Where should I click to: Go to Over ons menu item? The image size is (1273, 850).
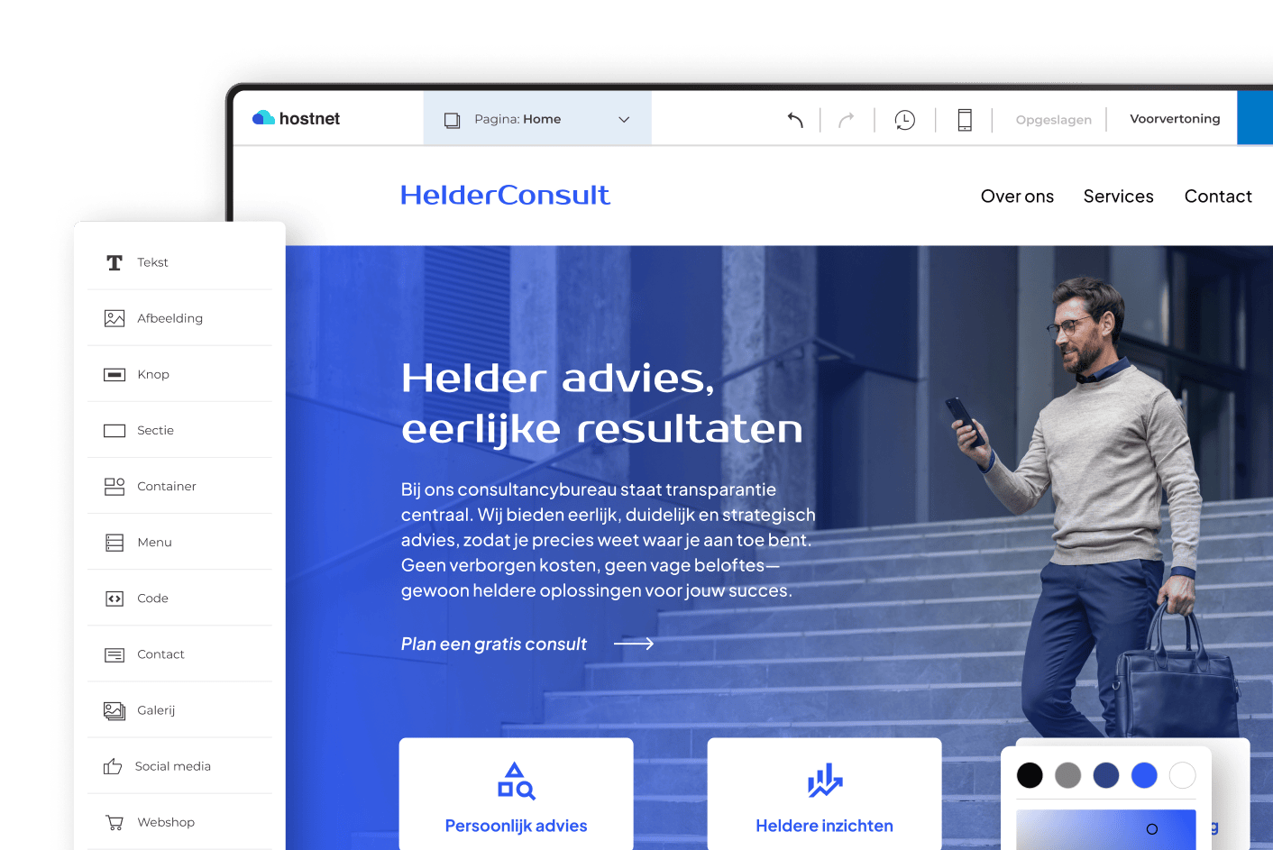coord(1017,197)
